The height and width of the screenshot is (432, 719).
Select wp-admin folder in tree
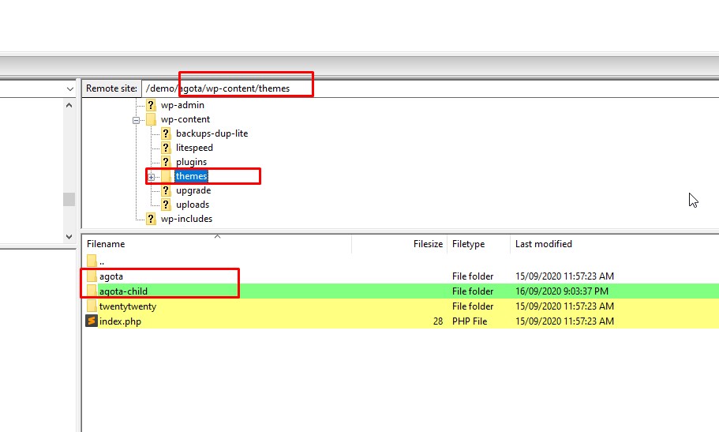(x=182, y=105)
